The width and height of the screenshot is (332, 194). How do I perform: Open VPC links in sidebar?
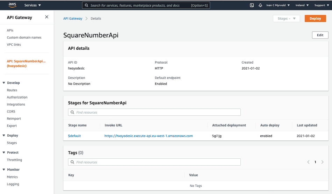pyautogui.click(x=14, y=45)
